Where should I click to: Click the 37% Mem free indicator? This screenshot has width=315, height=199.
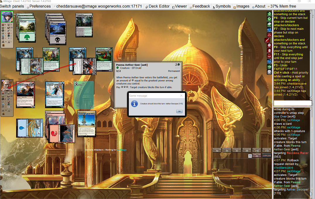[x=282, y=6]
